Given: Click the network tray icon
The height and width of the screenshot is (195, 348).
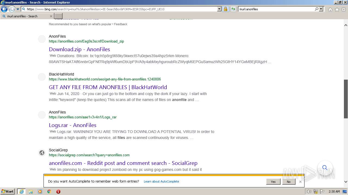Looking at the screenshot, I should click(x=316, y=191).
